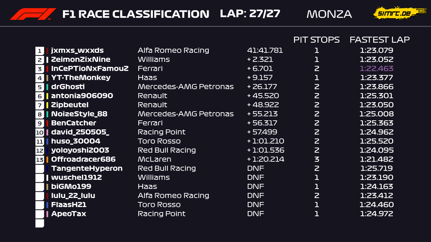Click the MONZA track title
Screen dimensions: 431x242
(329, 14)
